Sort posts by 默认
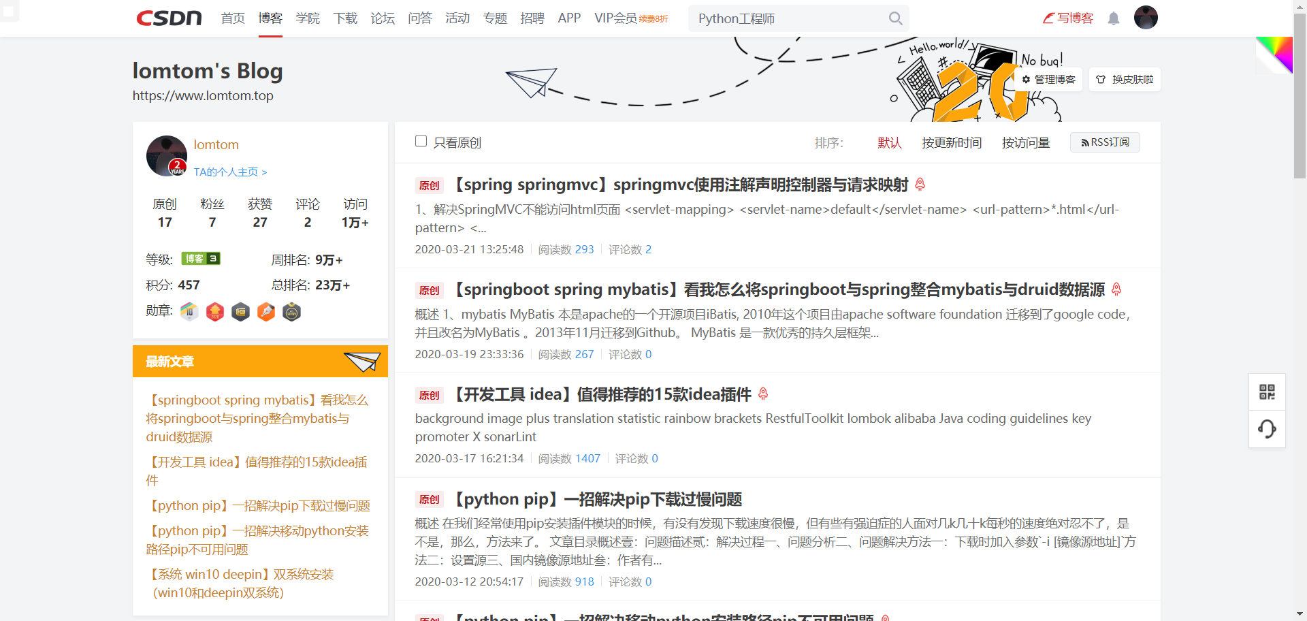 889,142
